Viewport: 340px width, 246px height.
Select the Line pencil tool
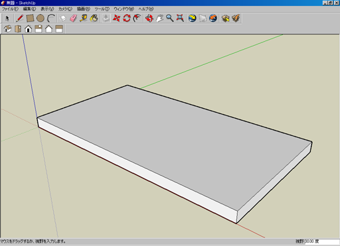tap(19, 18)
